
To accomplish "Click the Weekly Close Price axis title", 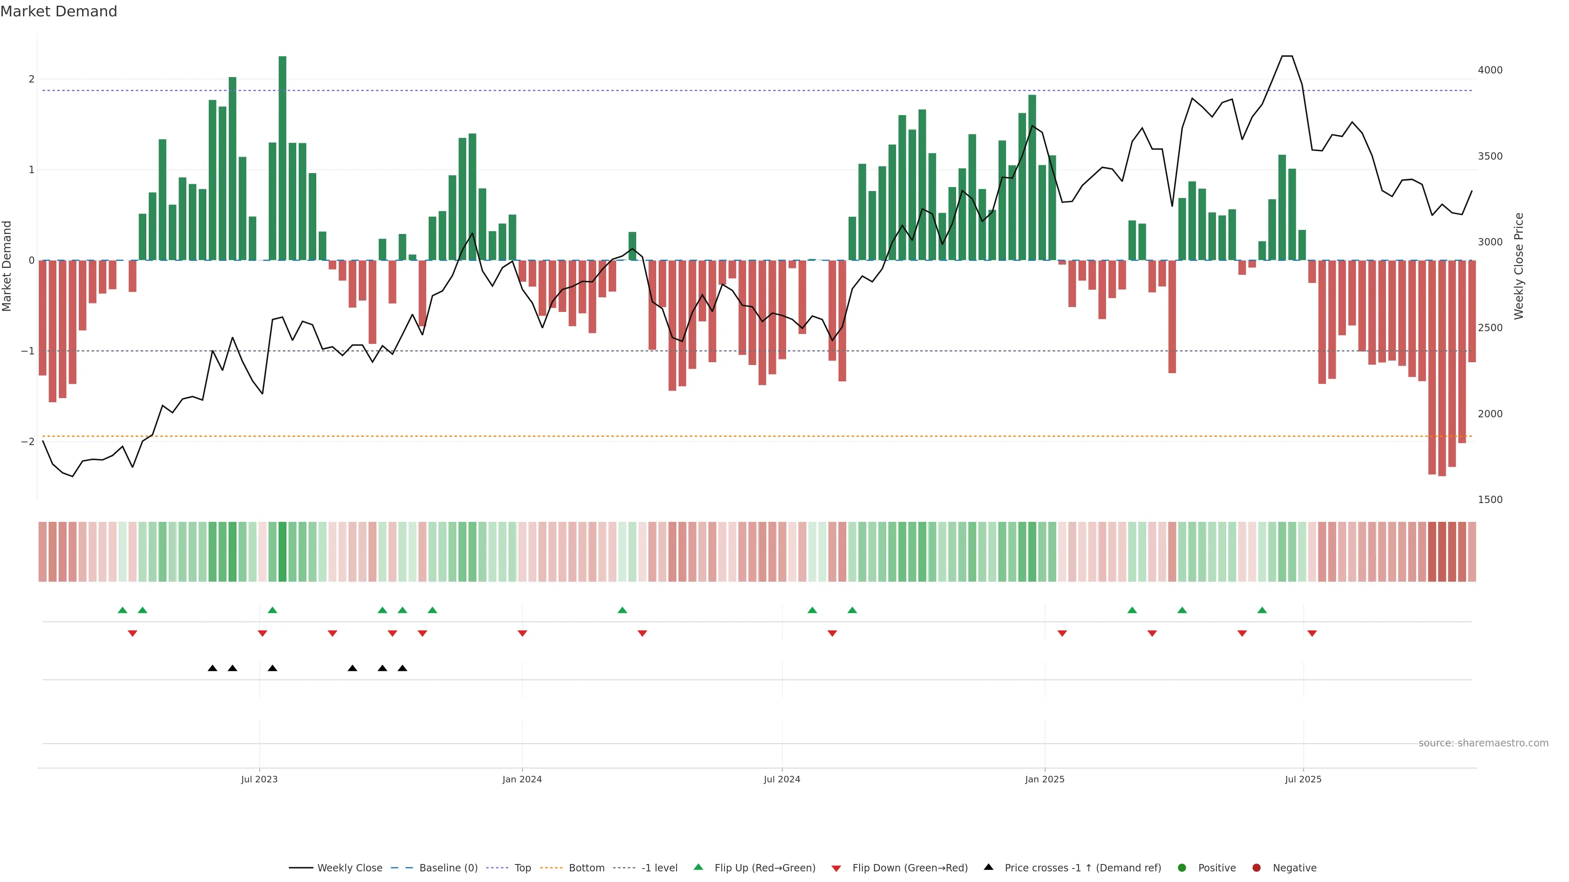I will tap(1519, 266).
